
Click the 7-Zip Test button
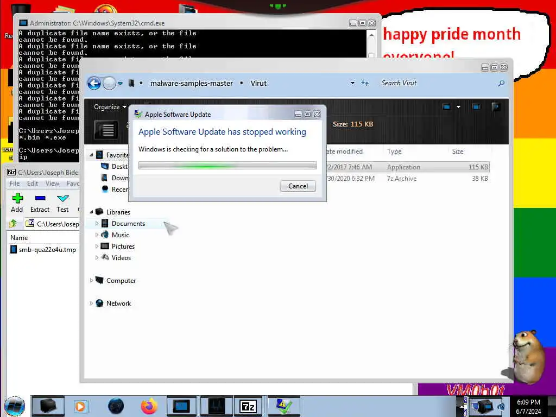coord(62,203)
